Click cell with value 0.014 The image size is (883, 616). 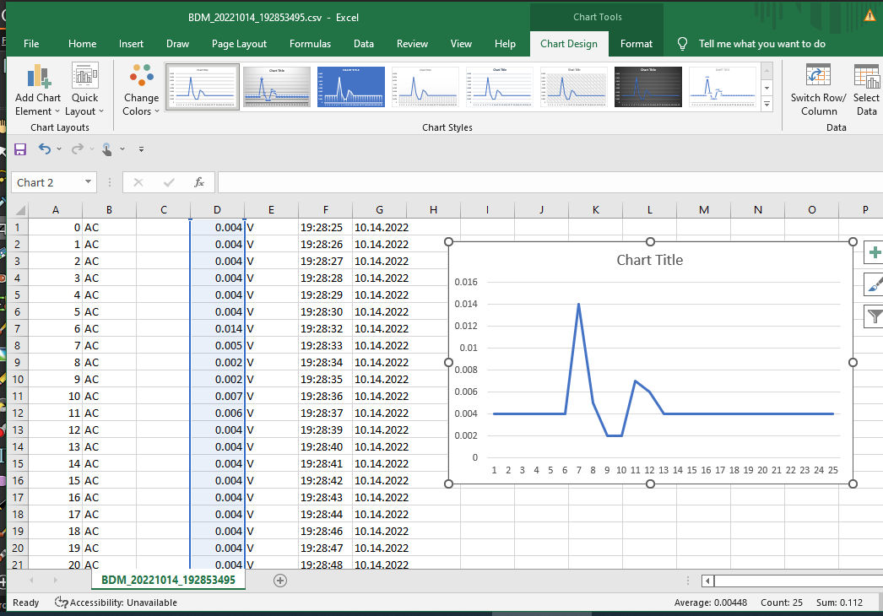(x=217, y=329)
